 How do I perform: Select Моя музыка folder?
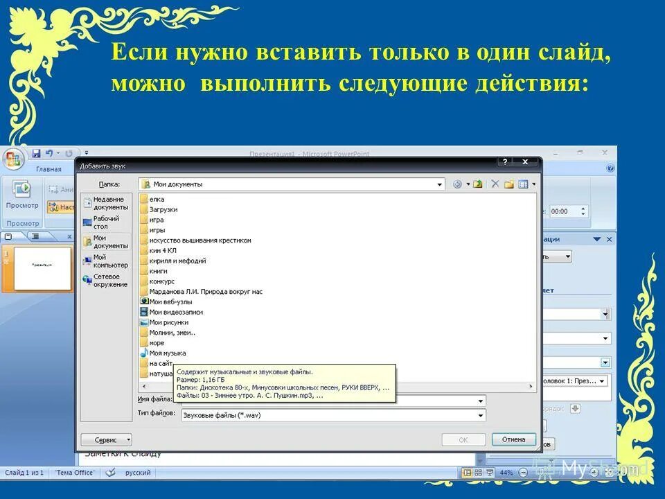[x=163, y=353]
